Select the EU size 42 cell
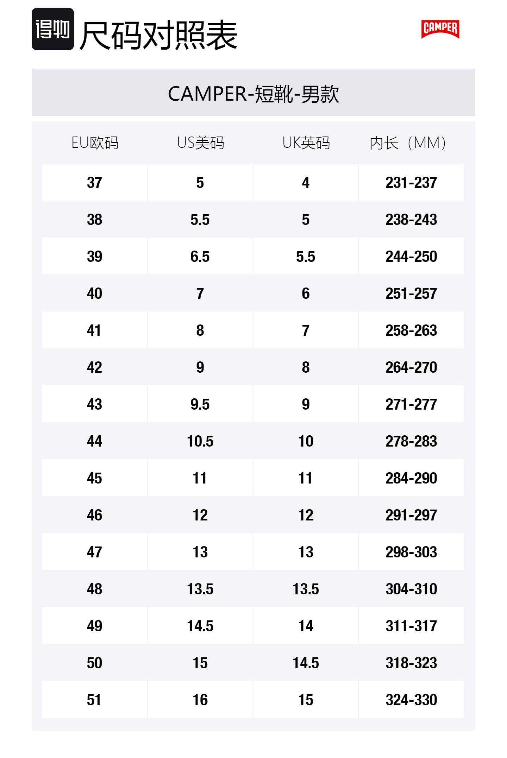The image size is (507, 758). pos(95,367)
